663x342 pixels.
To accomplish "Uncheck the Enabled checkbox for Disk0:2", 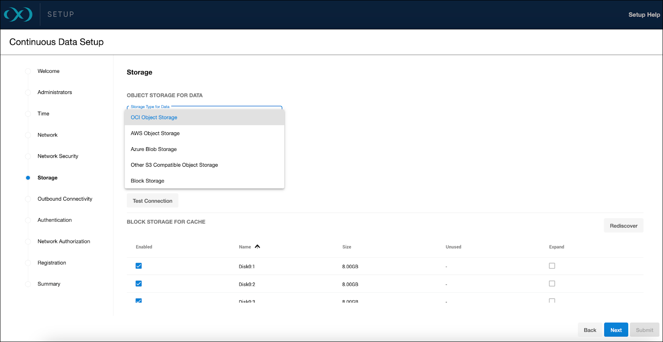I will pyautogui.click(x=139, y=284).
